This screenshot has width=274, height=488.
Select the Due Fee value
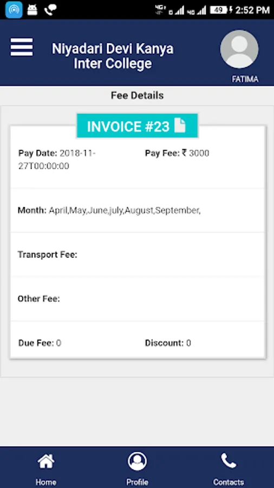[x=58, y=343]
